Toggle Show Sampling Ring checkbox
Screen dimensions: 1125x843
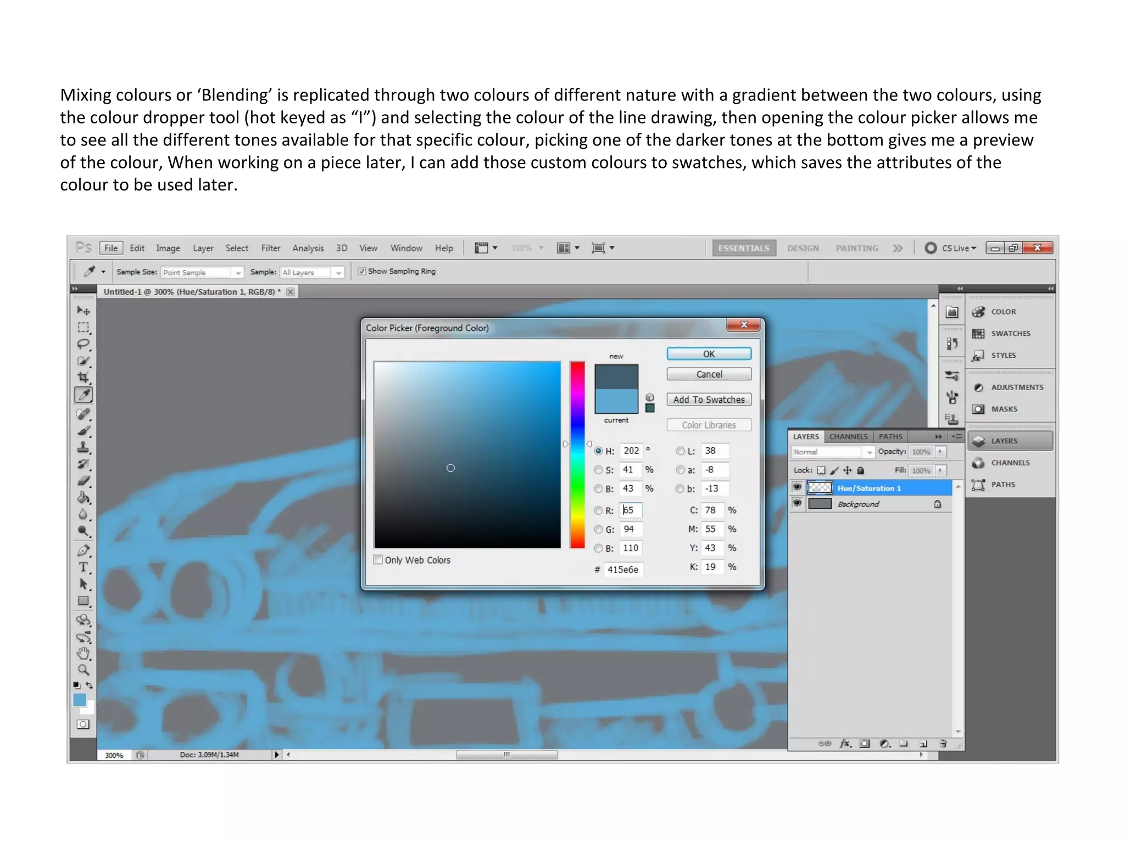click(x=362, y=271)
